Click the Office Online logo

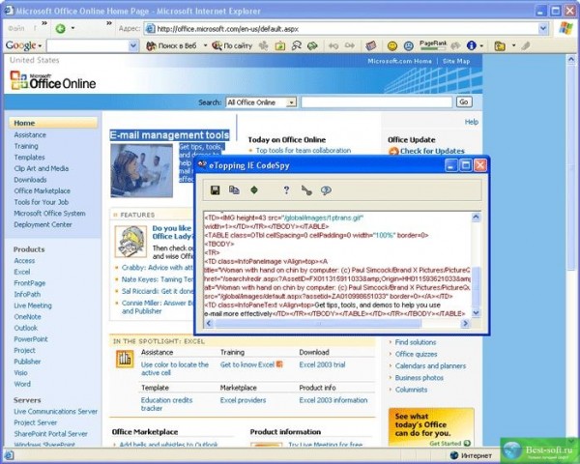coord(53,80)
